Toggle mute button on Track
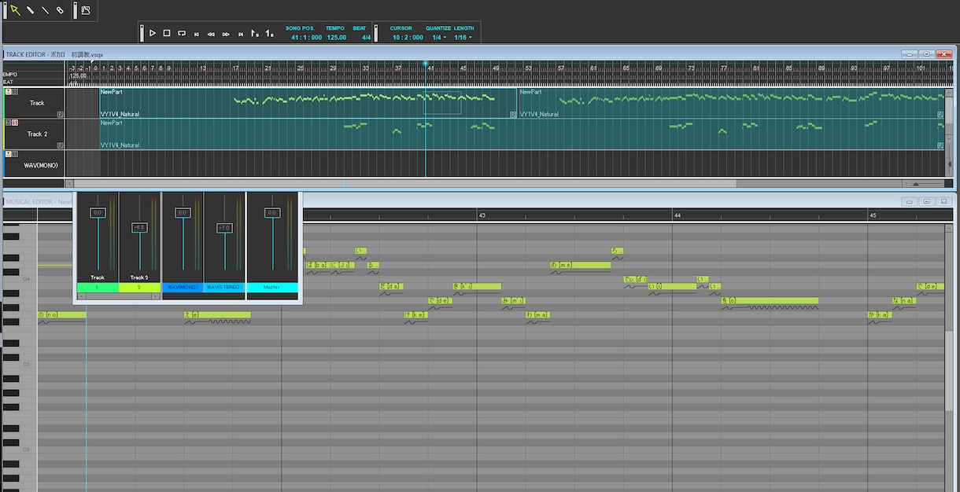The height and width of the screenshot is (492, 960). pos(9,92)
